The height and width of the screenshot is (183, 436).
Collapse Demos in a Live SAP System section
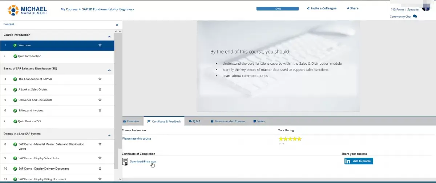(109, 136)
